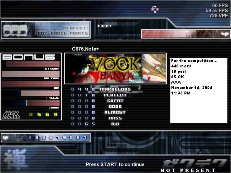Click Press START to continue text
Image resolution: width=231 pixels, height=173 pixels.
coord(115,164)
